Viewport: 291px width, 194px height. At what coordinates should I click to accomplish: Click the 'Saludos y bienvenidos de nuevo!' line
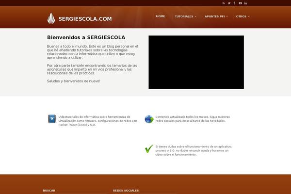pyautogui.click(x=74, y=81)
